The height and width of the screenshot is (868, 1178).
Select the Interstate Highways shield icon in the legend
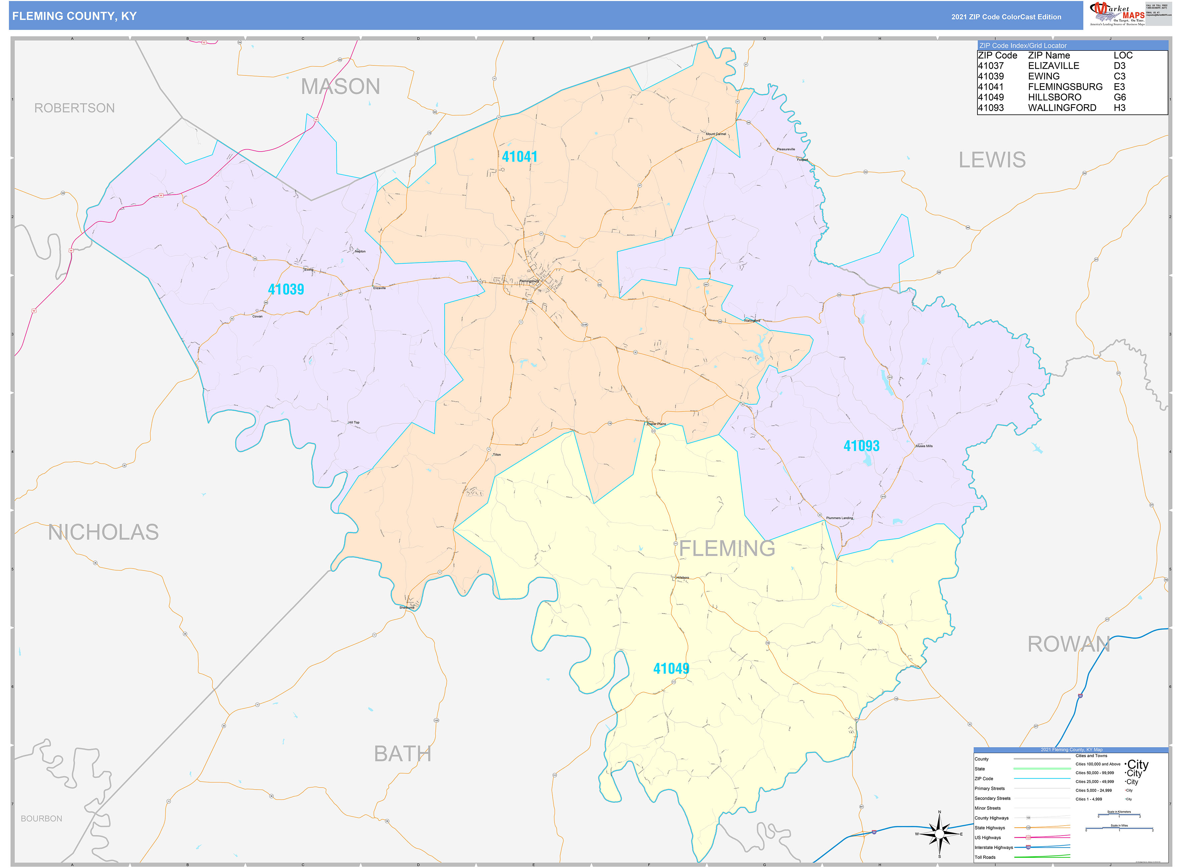pyautogui.click(x=1029, y=847)
